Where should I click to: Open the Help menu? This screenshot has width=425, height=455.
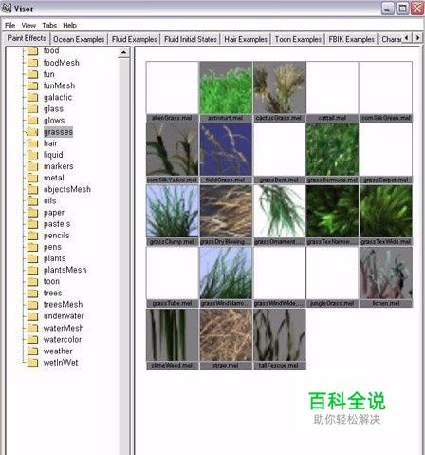coord(69,26)
